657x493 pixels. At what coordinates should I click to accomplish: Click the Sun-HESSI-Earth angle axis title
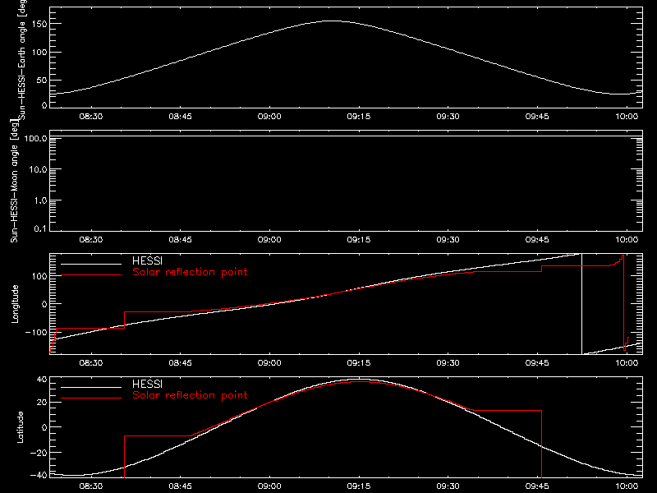pyautogui.click(x=22, y=59)
